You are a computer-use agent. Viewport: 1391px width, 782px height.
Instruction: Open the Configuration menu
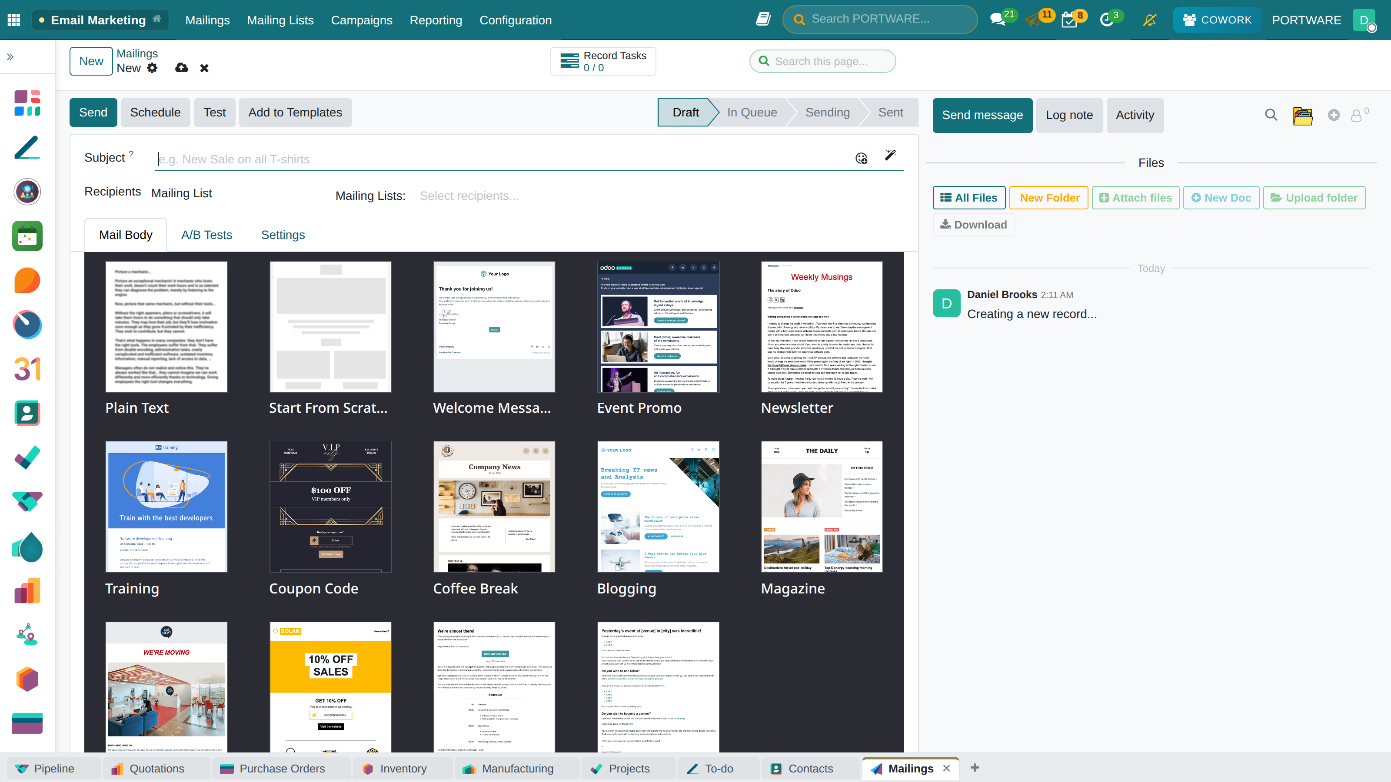tap(515, 20)
